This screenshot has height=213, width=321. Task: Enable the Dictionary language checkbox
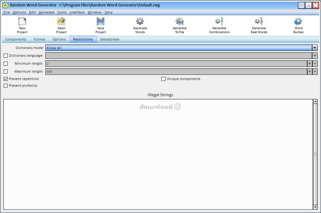click(x=6, y=55)
